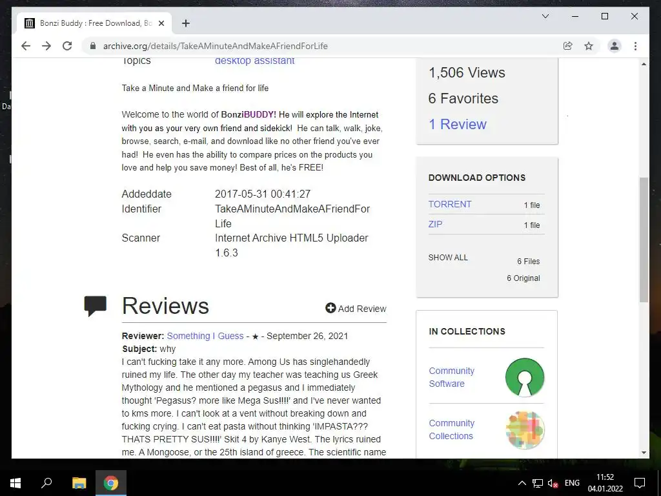Click the 6 Files count

point(529,262)
